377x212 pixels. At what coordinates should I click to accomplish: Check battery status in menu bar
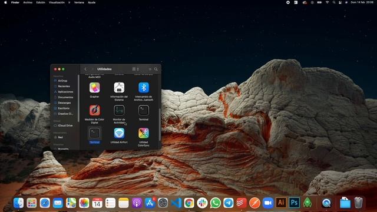[319, 2]
